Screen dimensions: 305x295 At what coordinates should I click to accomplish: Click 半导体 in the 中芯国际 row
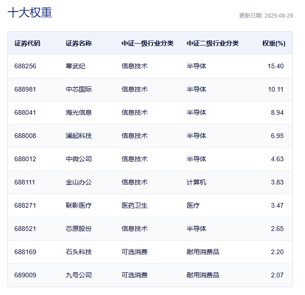click(197, 89)
